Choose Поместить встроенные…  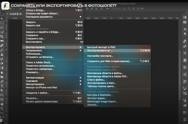click(53, 66)
